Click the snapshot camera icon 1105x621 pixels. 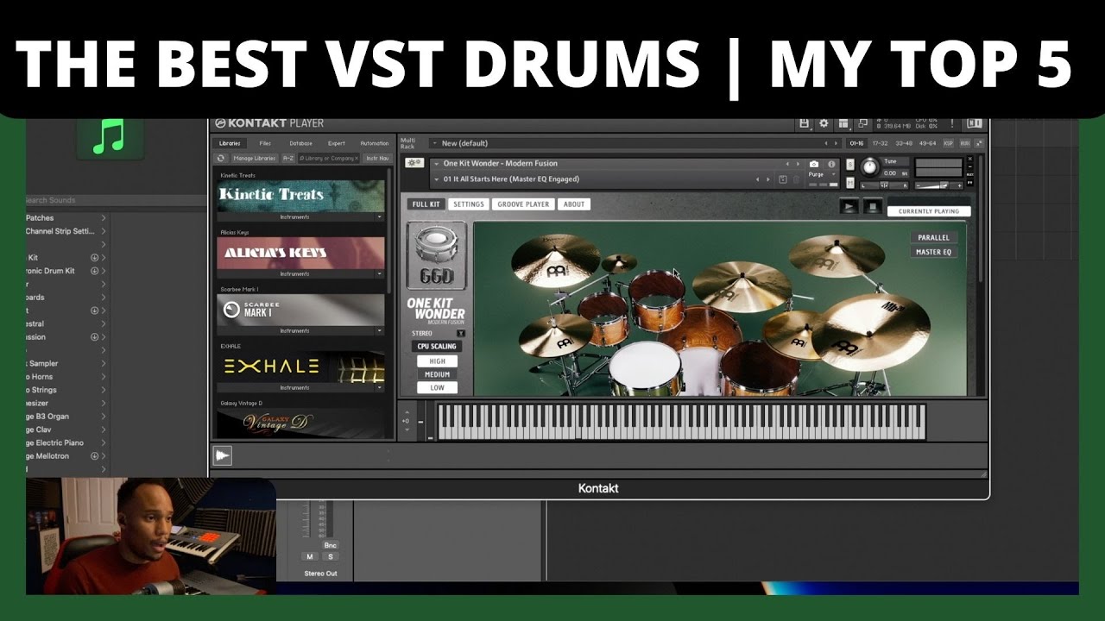814,164
